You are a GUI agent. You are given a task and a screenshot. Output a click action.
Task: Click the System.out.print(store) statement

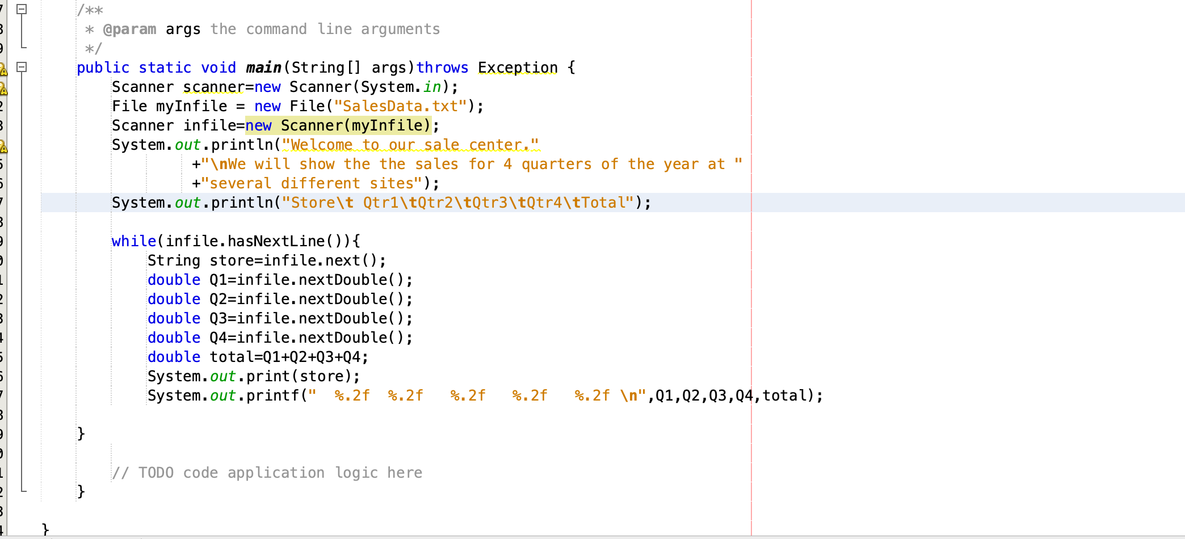tap(253, 376)
